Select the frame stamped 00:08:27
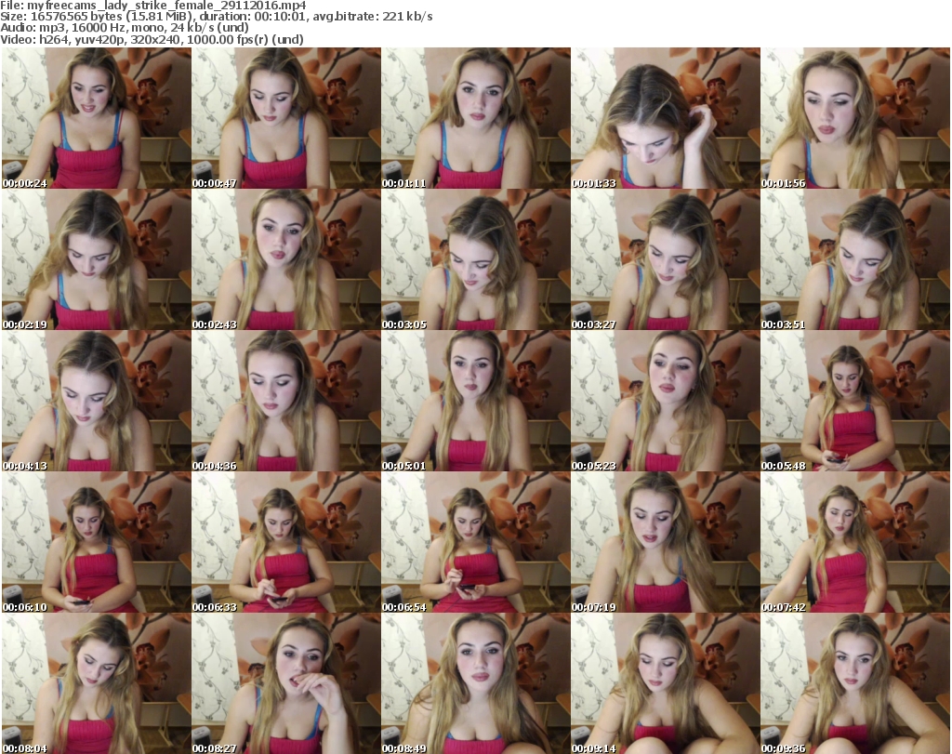 click(286, 683)
